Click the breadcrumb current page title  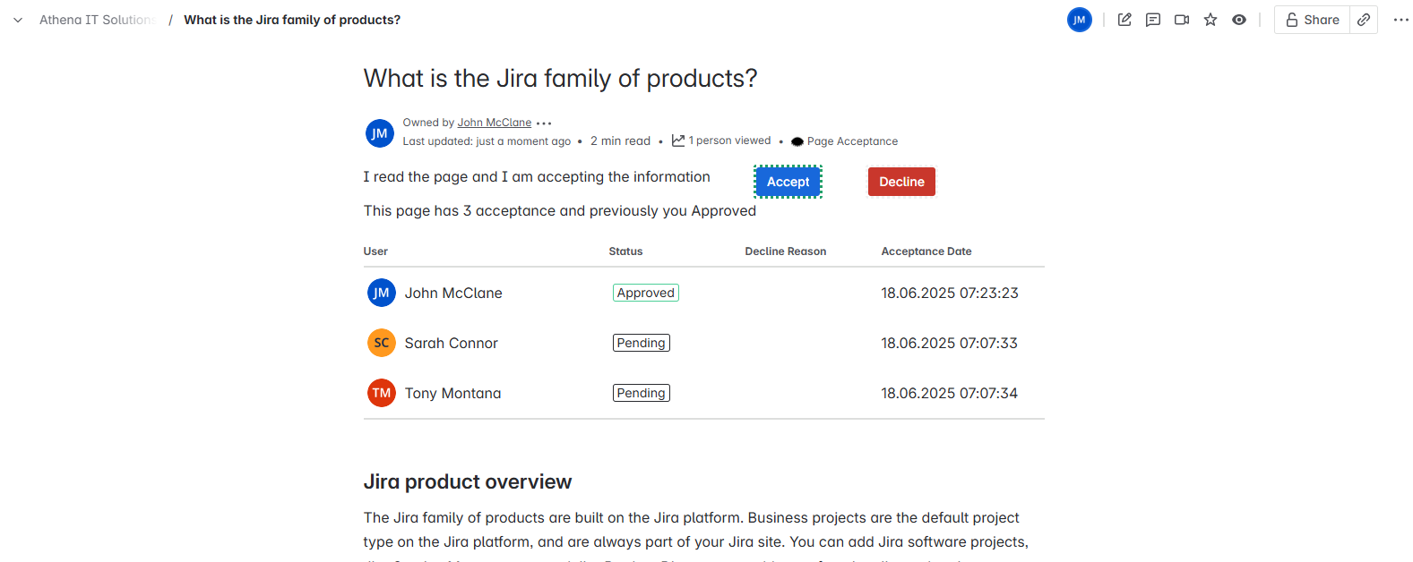(x=292, y=20)
